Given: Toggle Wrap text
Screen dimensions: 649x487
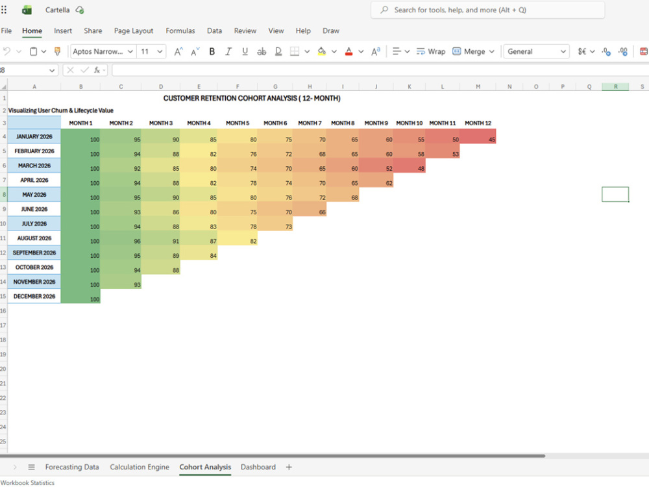Looking at the screenshot, I should [431, 51].
